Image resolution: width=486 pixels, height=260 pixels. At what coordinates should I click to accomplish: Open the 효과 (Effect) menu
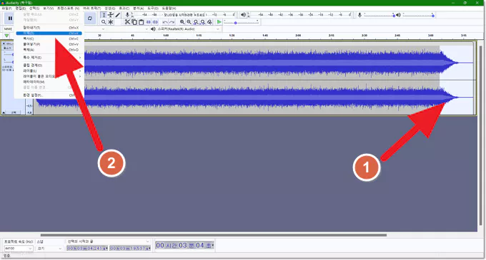point(124,9)
